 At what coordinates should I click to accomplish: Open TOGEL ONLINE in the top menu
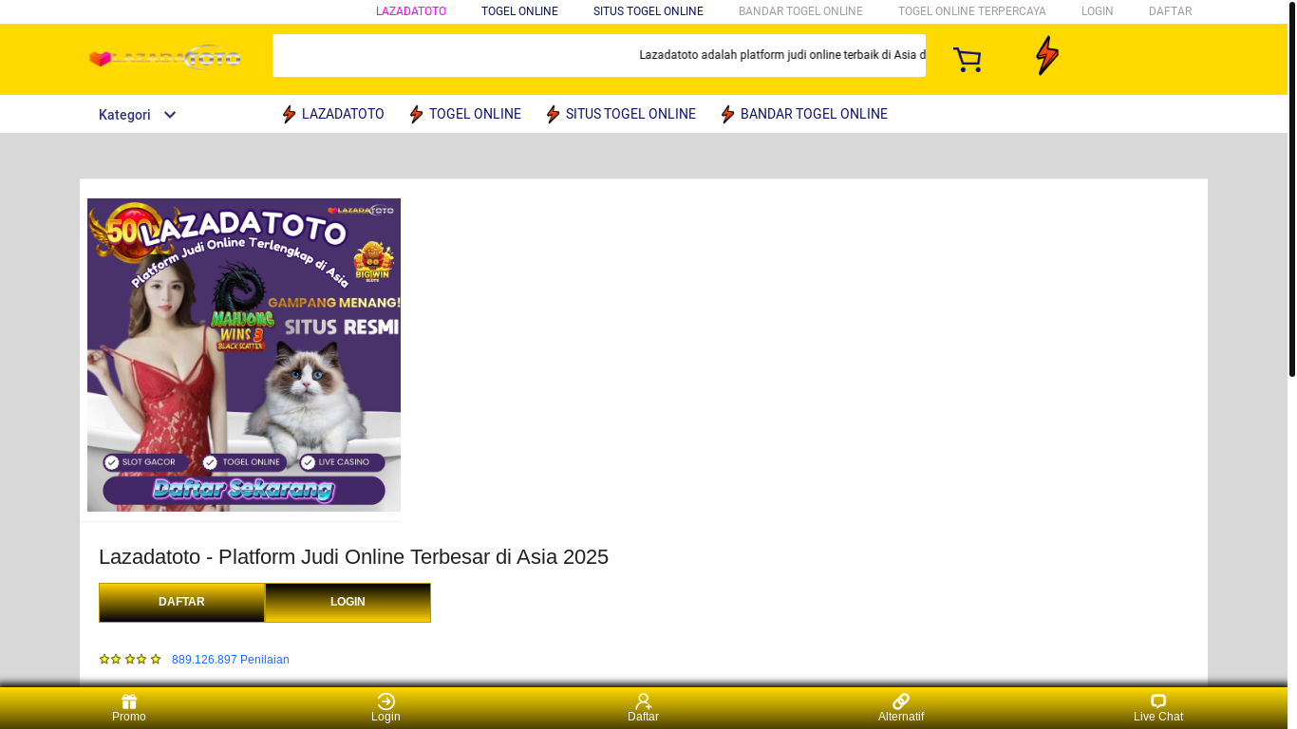[519, 11]
